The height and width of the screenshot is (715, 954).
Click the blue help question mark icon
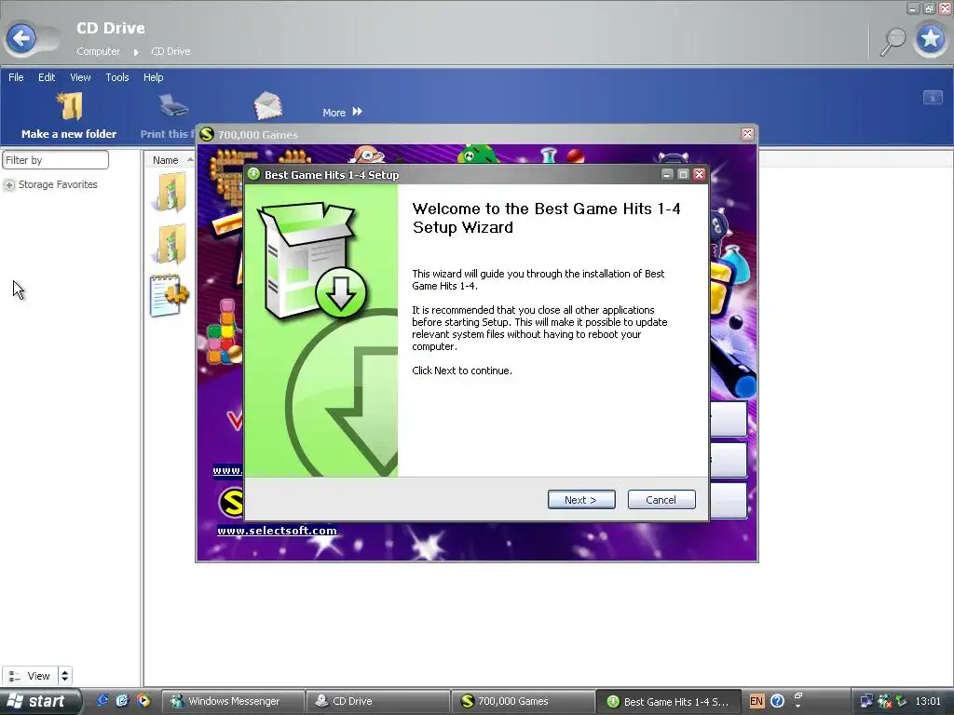coord(777,701)
